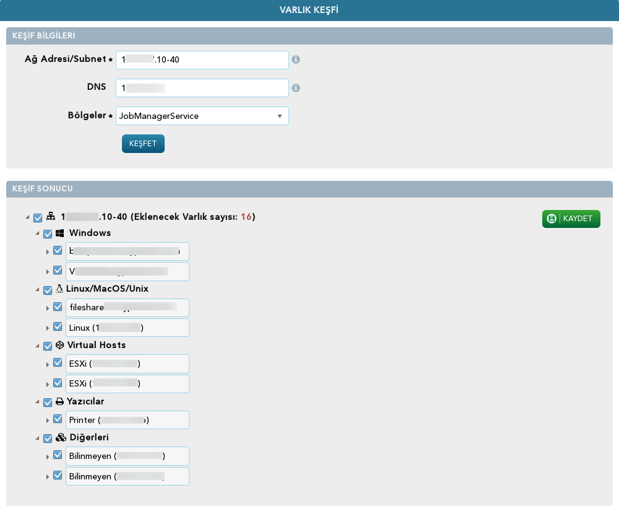Click the green KAYDET button
The width and height of the screenshot is (619, 506).
(x=571, y=219)
